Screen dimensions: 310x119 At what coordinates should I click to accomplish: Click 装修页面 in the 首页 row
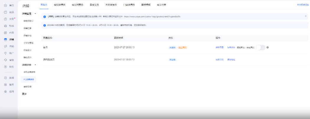(220, 47)
